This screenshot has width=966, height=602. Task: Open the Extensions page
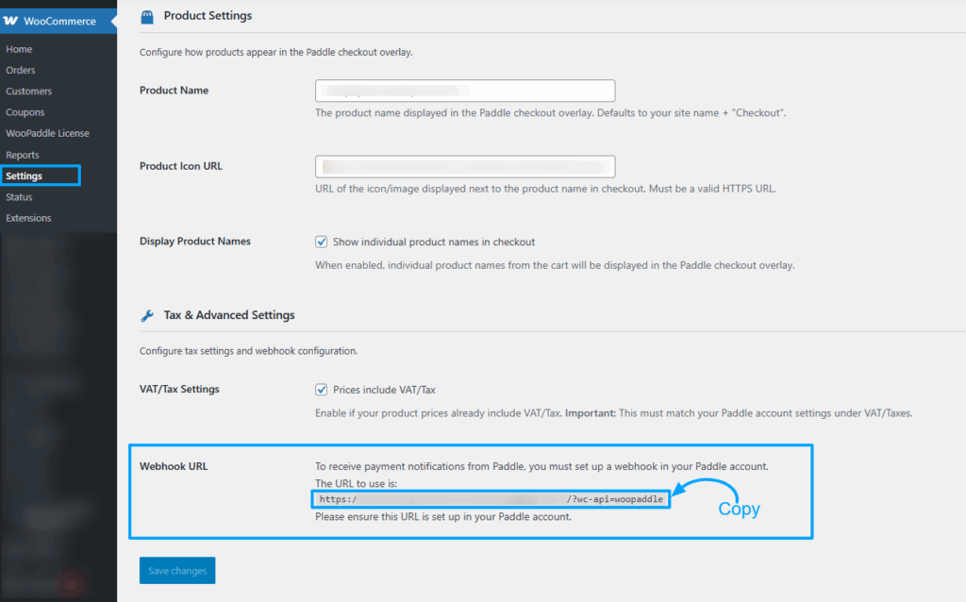pyautogui.click(x=28, y=218)
